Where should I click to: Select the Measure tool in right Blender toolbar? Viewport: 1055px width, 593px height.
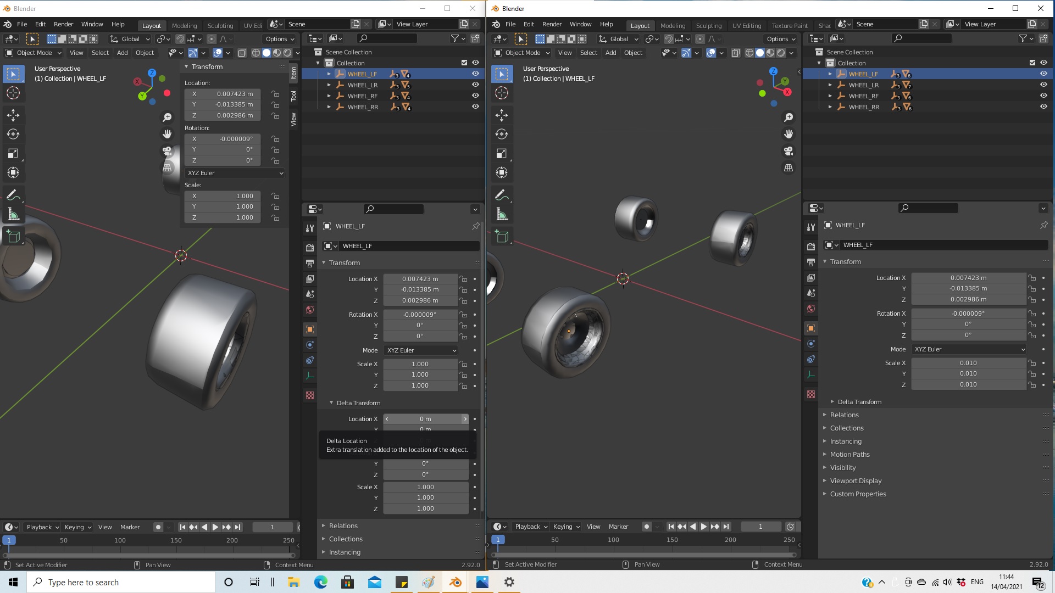502,214
